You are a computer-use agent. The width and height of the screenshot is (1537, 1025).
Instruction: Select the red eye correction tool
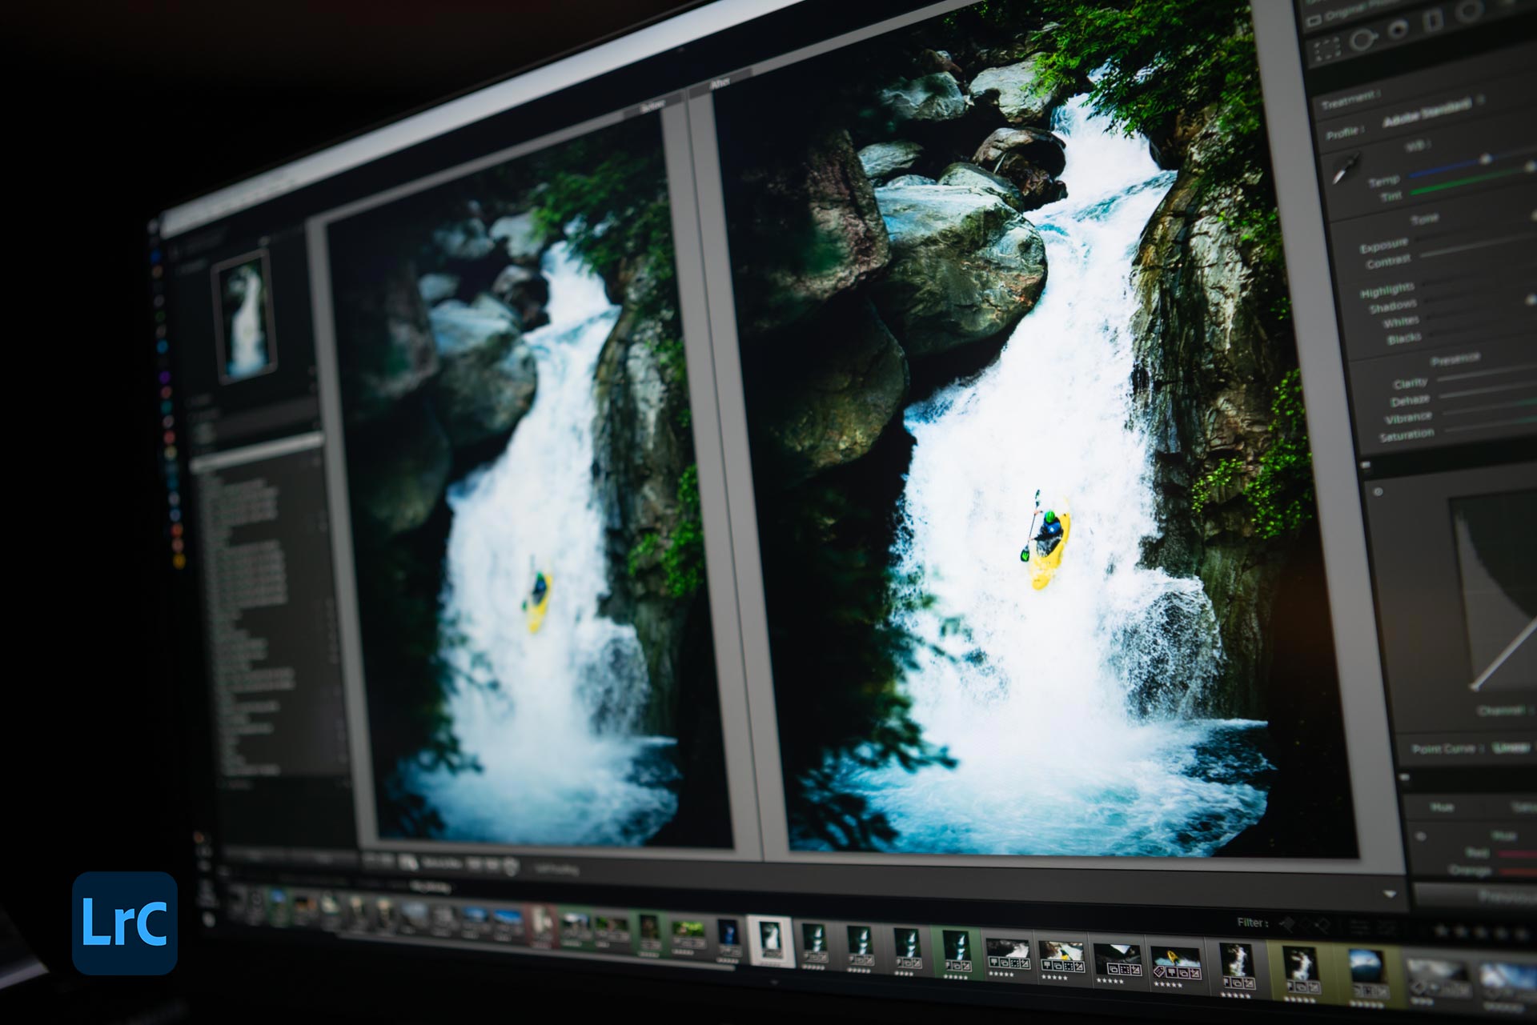tap(1398, 30)
